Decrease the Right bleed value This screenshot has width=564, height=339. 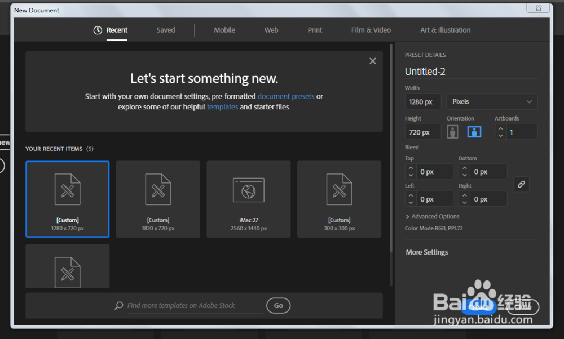pyautogui.click(x=464, y=203)
